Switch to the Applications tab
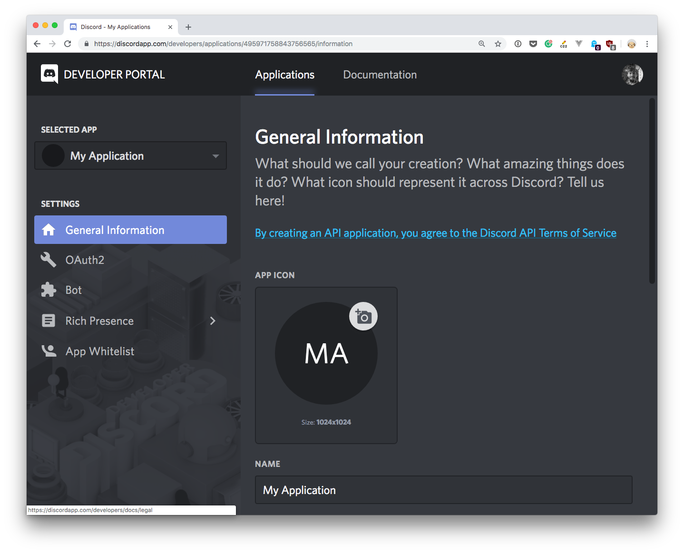 pyautogui.click(x=284, y=75)
